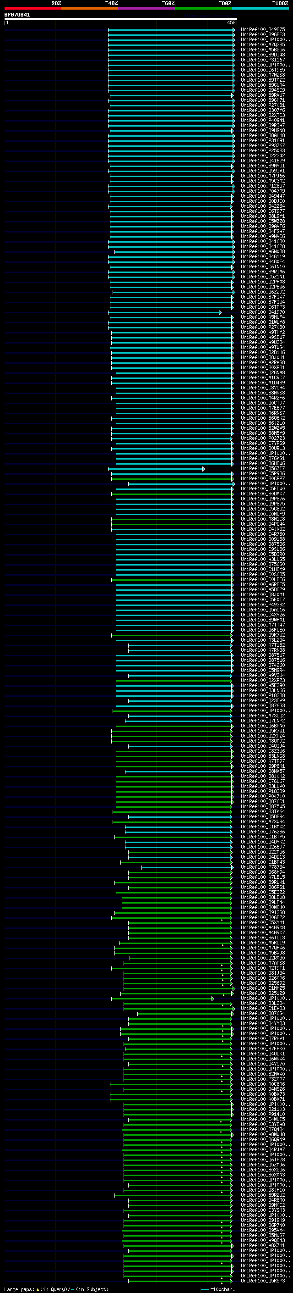Open hit UniRef100_Q0DJC0

pyautogui.click(x=263, y=201)
